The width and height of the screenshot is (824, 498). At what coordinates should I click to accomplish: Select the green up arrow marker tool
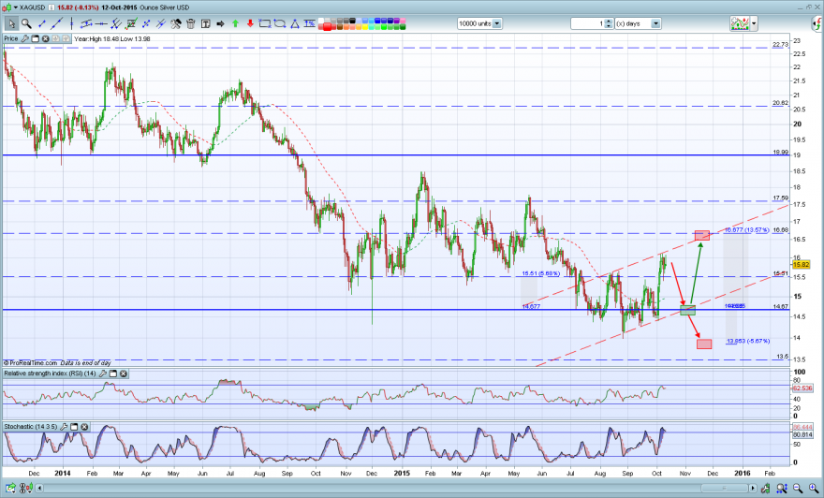[x=235, y=23]
